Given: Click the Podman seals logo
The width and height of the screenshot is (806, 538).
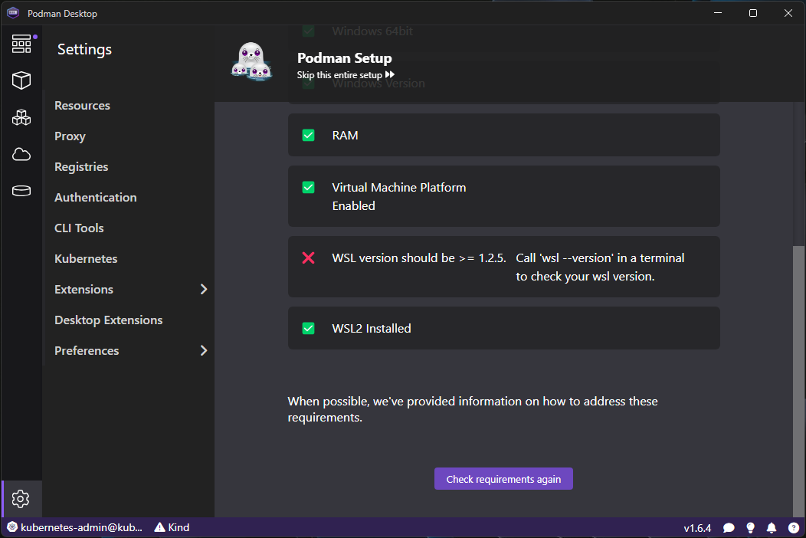Looking at the screenshot, I should (x=251, y=62).
